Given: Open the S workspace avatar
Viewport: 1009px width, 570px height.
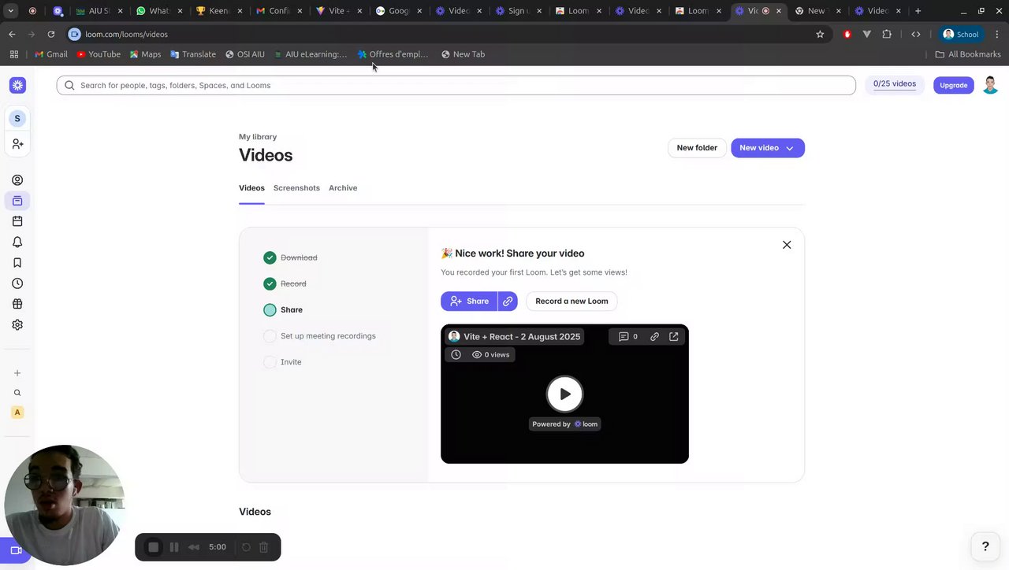Looking at the screenshot, I should click(17, 118).
